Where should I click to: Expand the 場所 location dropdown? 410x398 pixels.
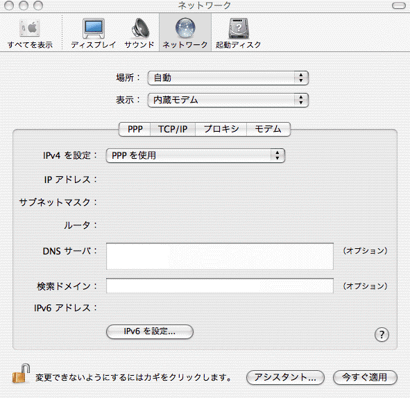[228, 78]
